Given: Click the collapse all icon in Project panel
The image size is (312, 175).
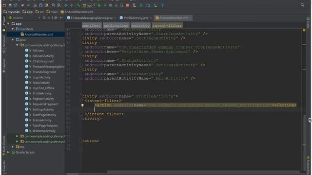Looking at the screenshot, I should 49,18.
